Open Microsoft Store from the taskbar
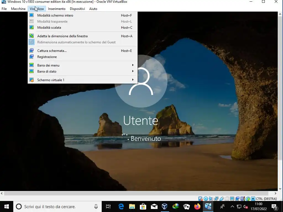Viewport: 283px width, 212px height. pyautogui.click(x=143, y=206)
